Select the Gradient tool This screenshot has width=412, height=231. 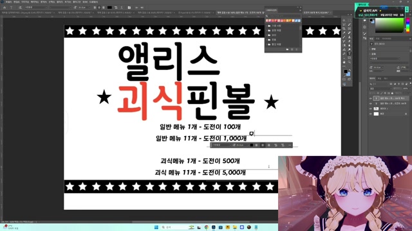344,46
